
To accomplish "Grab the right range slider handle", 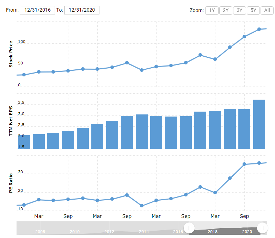I will coord(262,228).
